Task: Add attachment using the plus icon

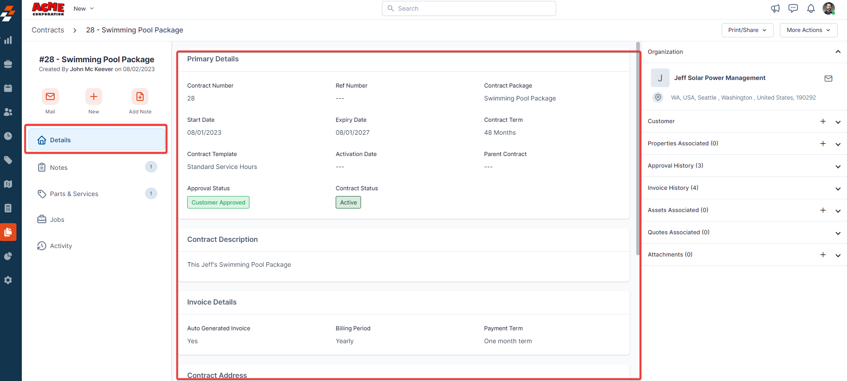Action: click(823, 255)
